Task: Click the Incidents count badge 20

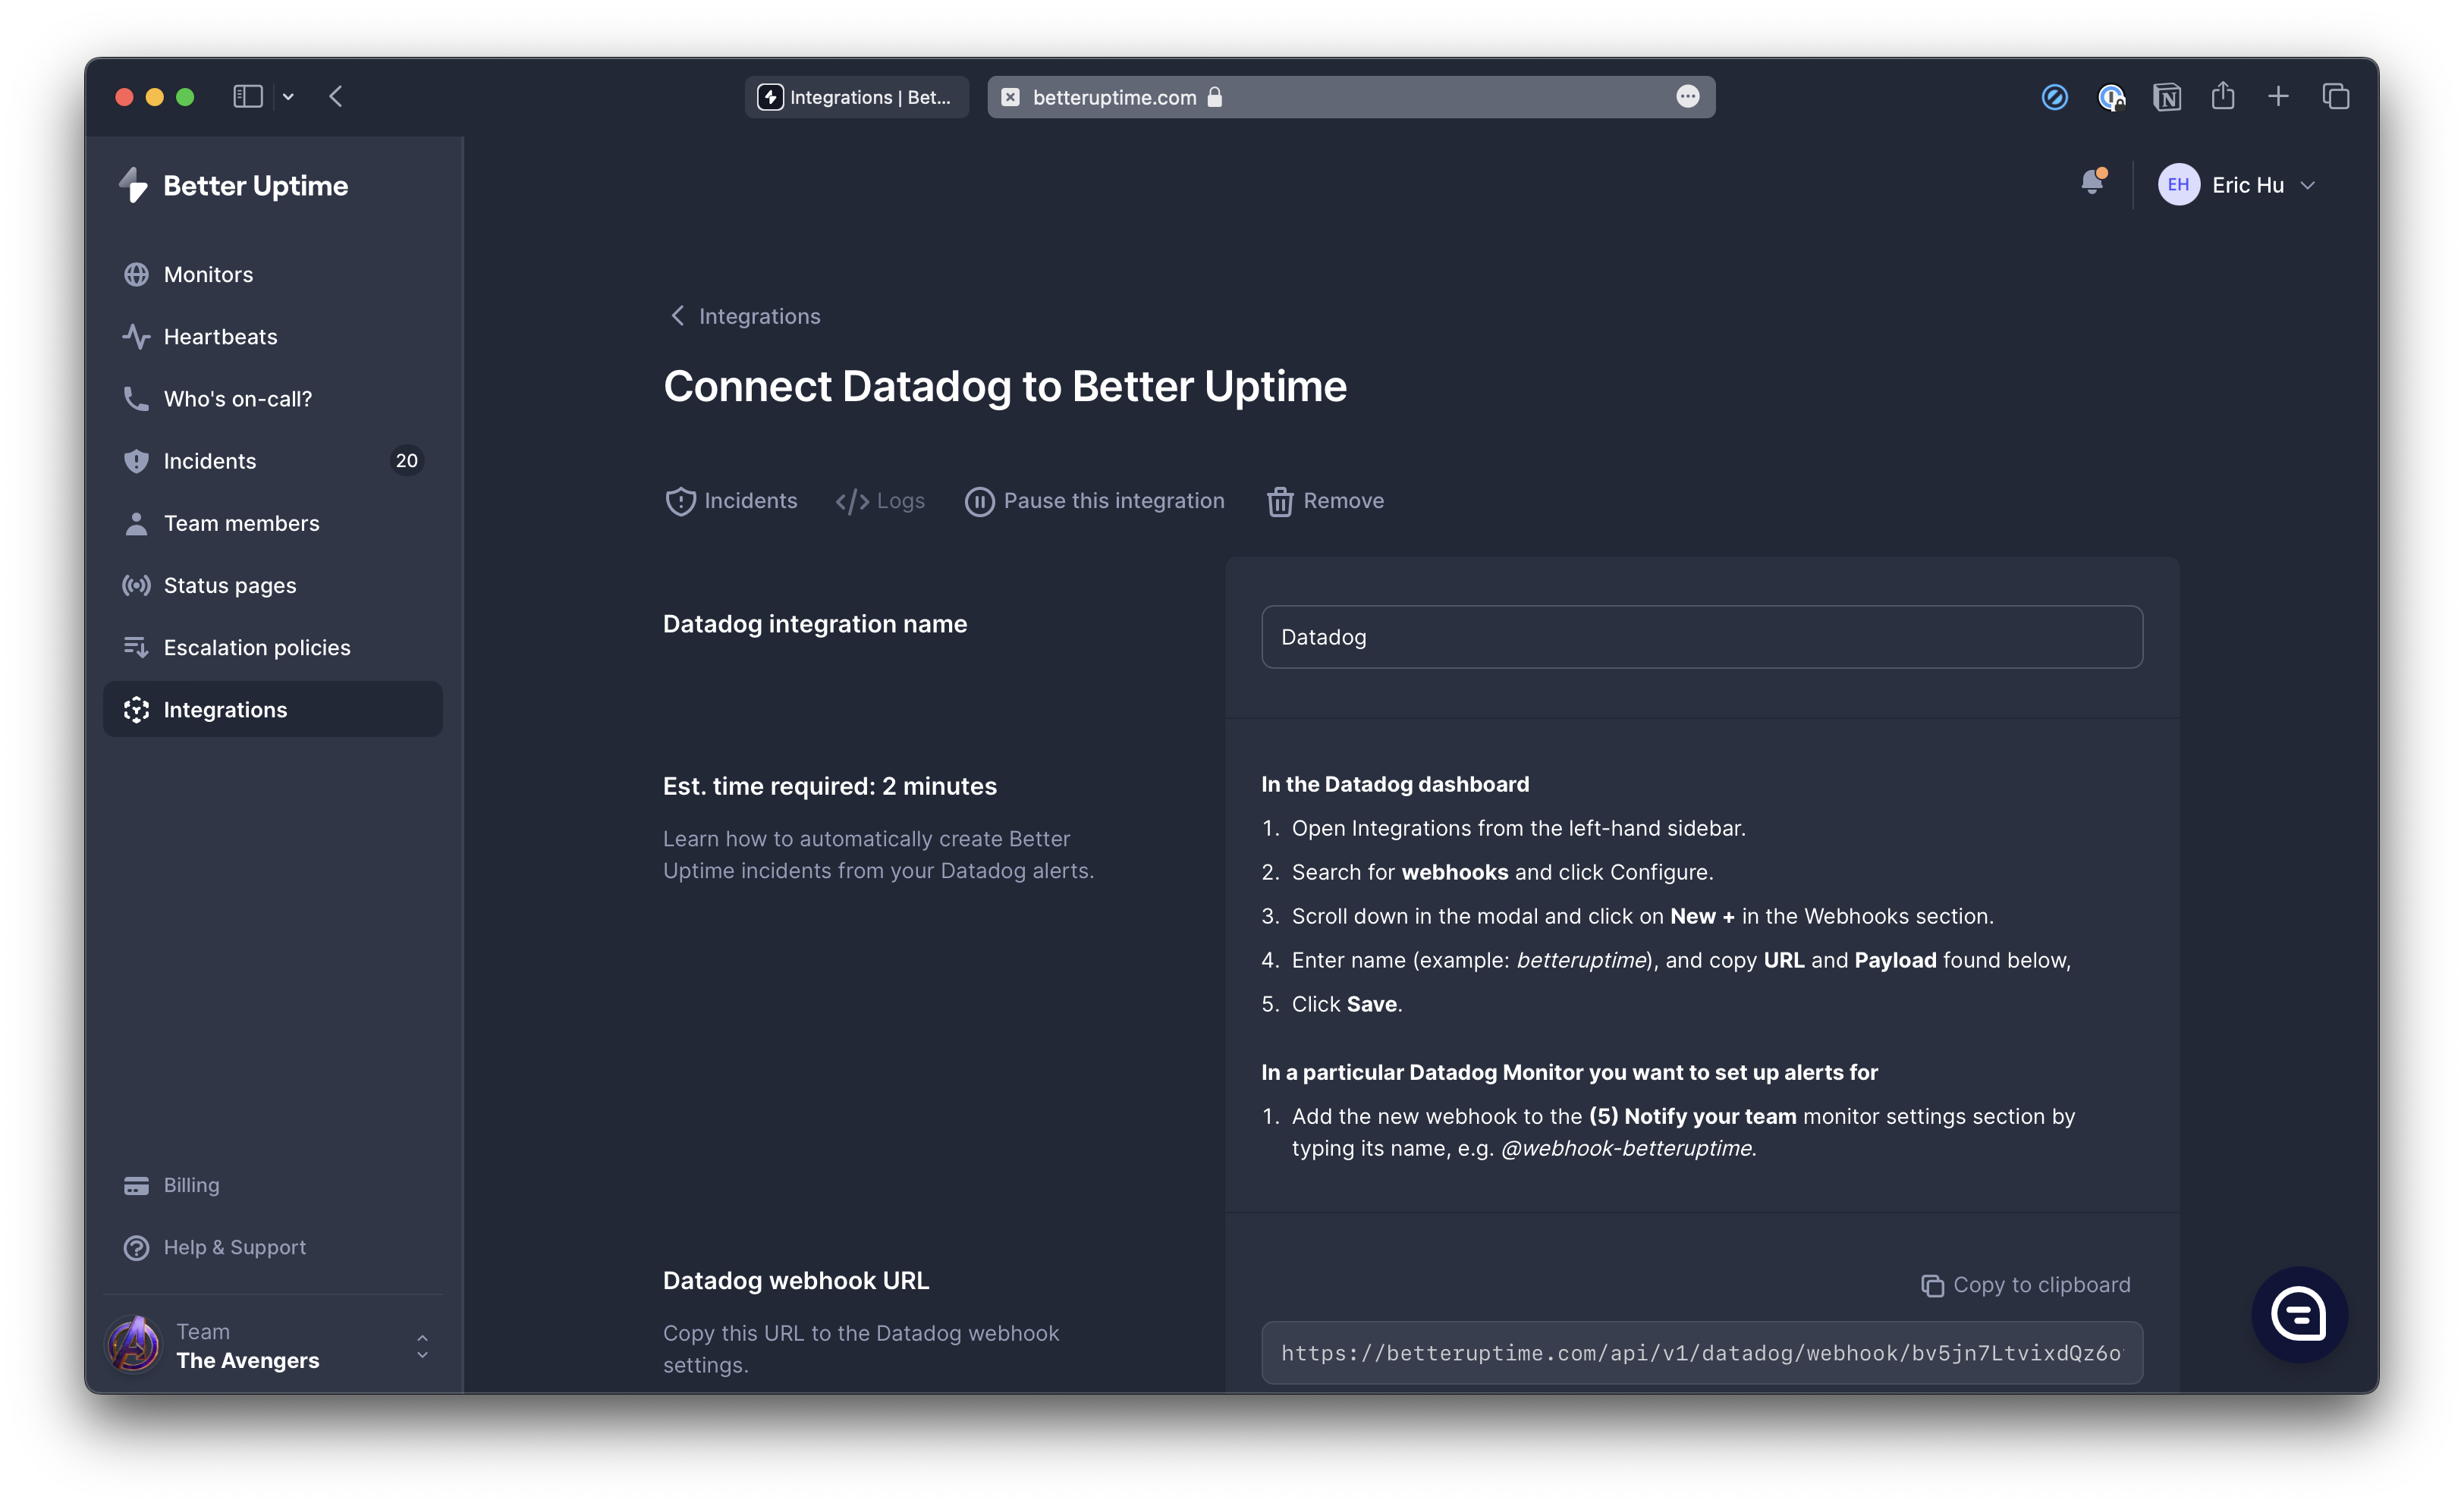Action: click(x=406, y=461)
